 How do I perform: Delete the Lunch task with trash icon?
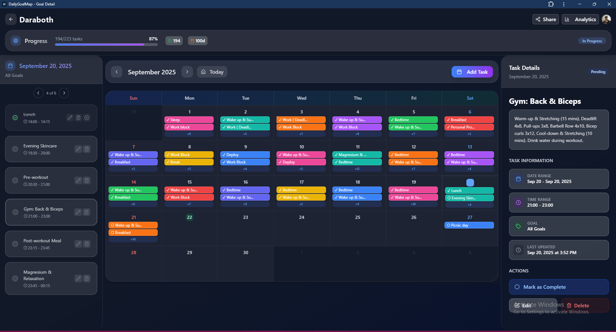click(78, 118)
